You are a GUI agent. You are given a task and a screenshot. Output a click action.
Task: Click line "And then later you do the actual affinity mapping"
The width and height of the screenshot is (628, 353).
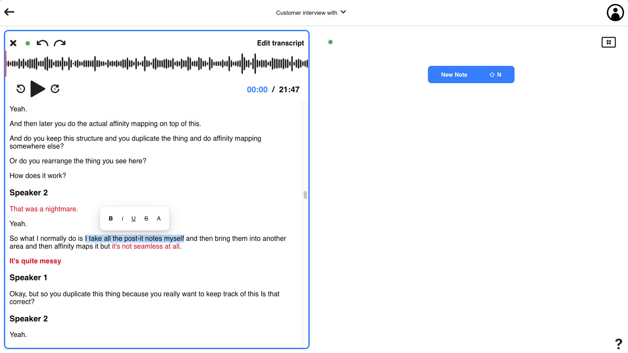tap(105, 124)
